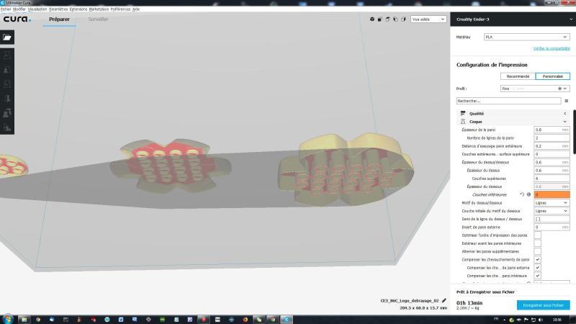The height and width of the screenshot is (324, 576).
Task: Enable Alterner les parois supplémentaires
Action: [x=537, y=251]
